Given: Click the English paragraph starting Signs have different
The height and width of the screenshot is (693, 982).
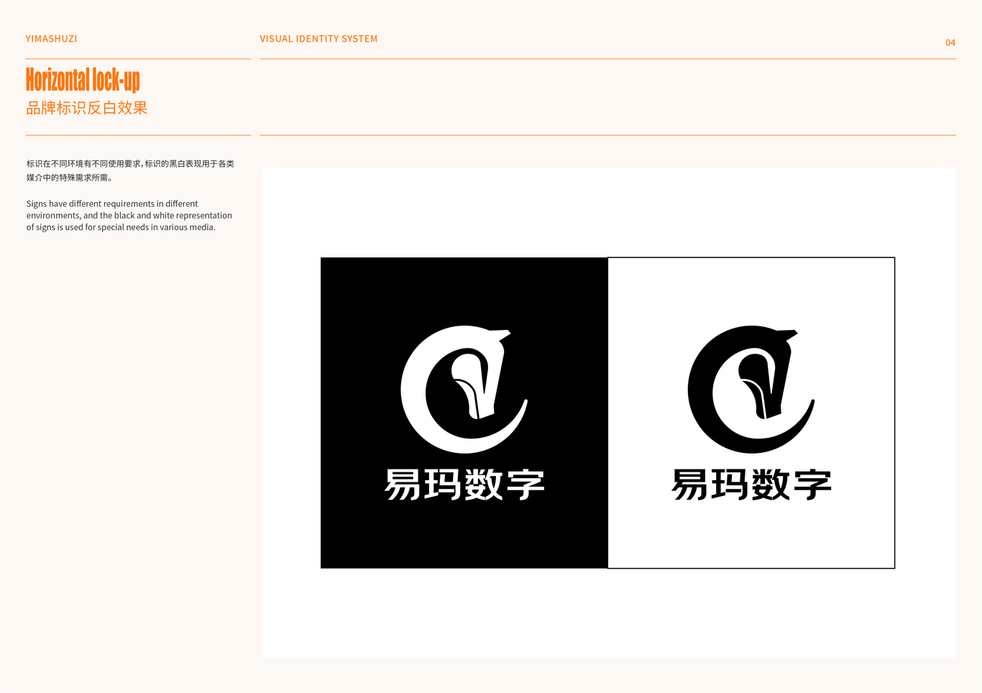Looking at the screenshot, I should click(x=129, y=216).
